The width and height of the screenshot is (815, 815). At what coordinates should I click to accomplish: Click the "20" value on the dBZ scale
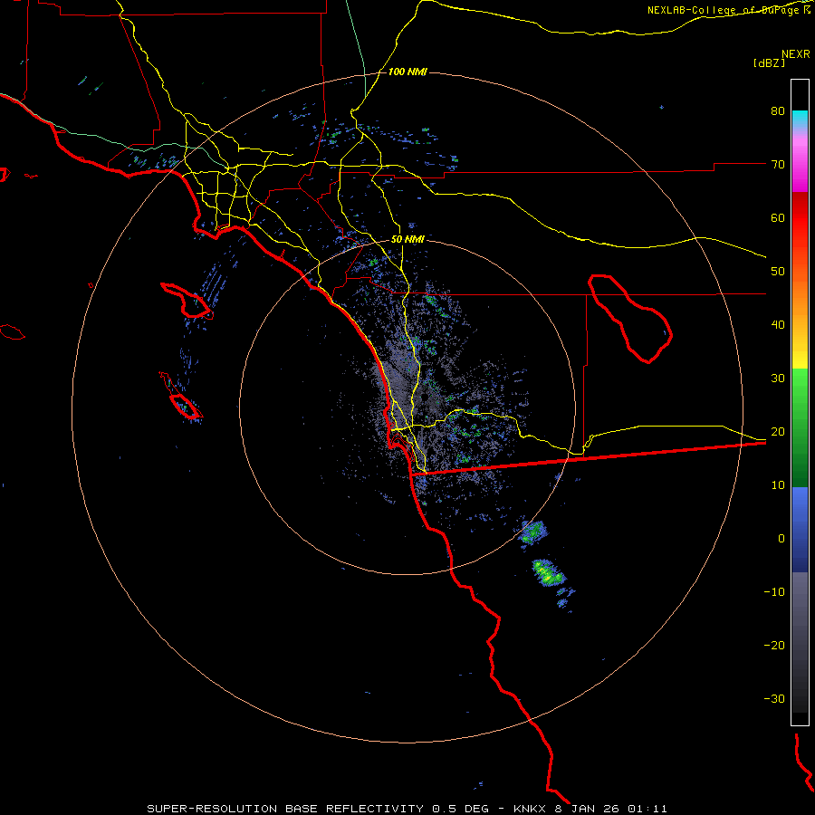778,432
